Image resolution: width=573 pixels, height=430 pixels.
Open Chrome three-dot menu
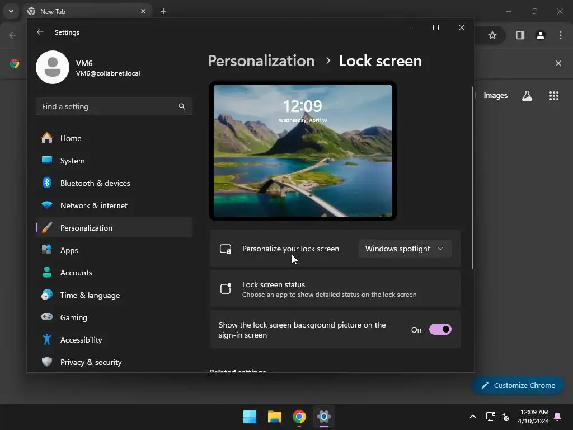(x=561, y=35)
